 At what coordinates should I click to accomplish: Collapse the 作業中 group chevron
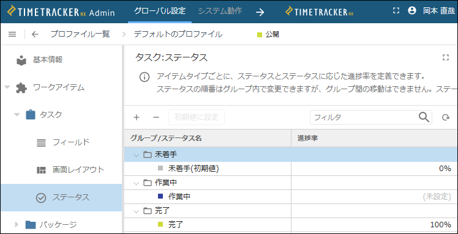(136, 183)
